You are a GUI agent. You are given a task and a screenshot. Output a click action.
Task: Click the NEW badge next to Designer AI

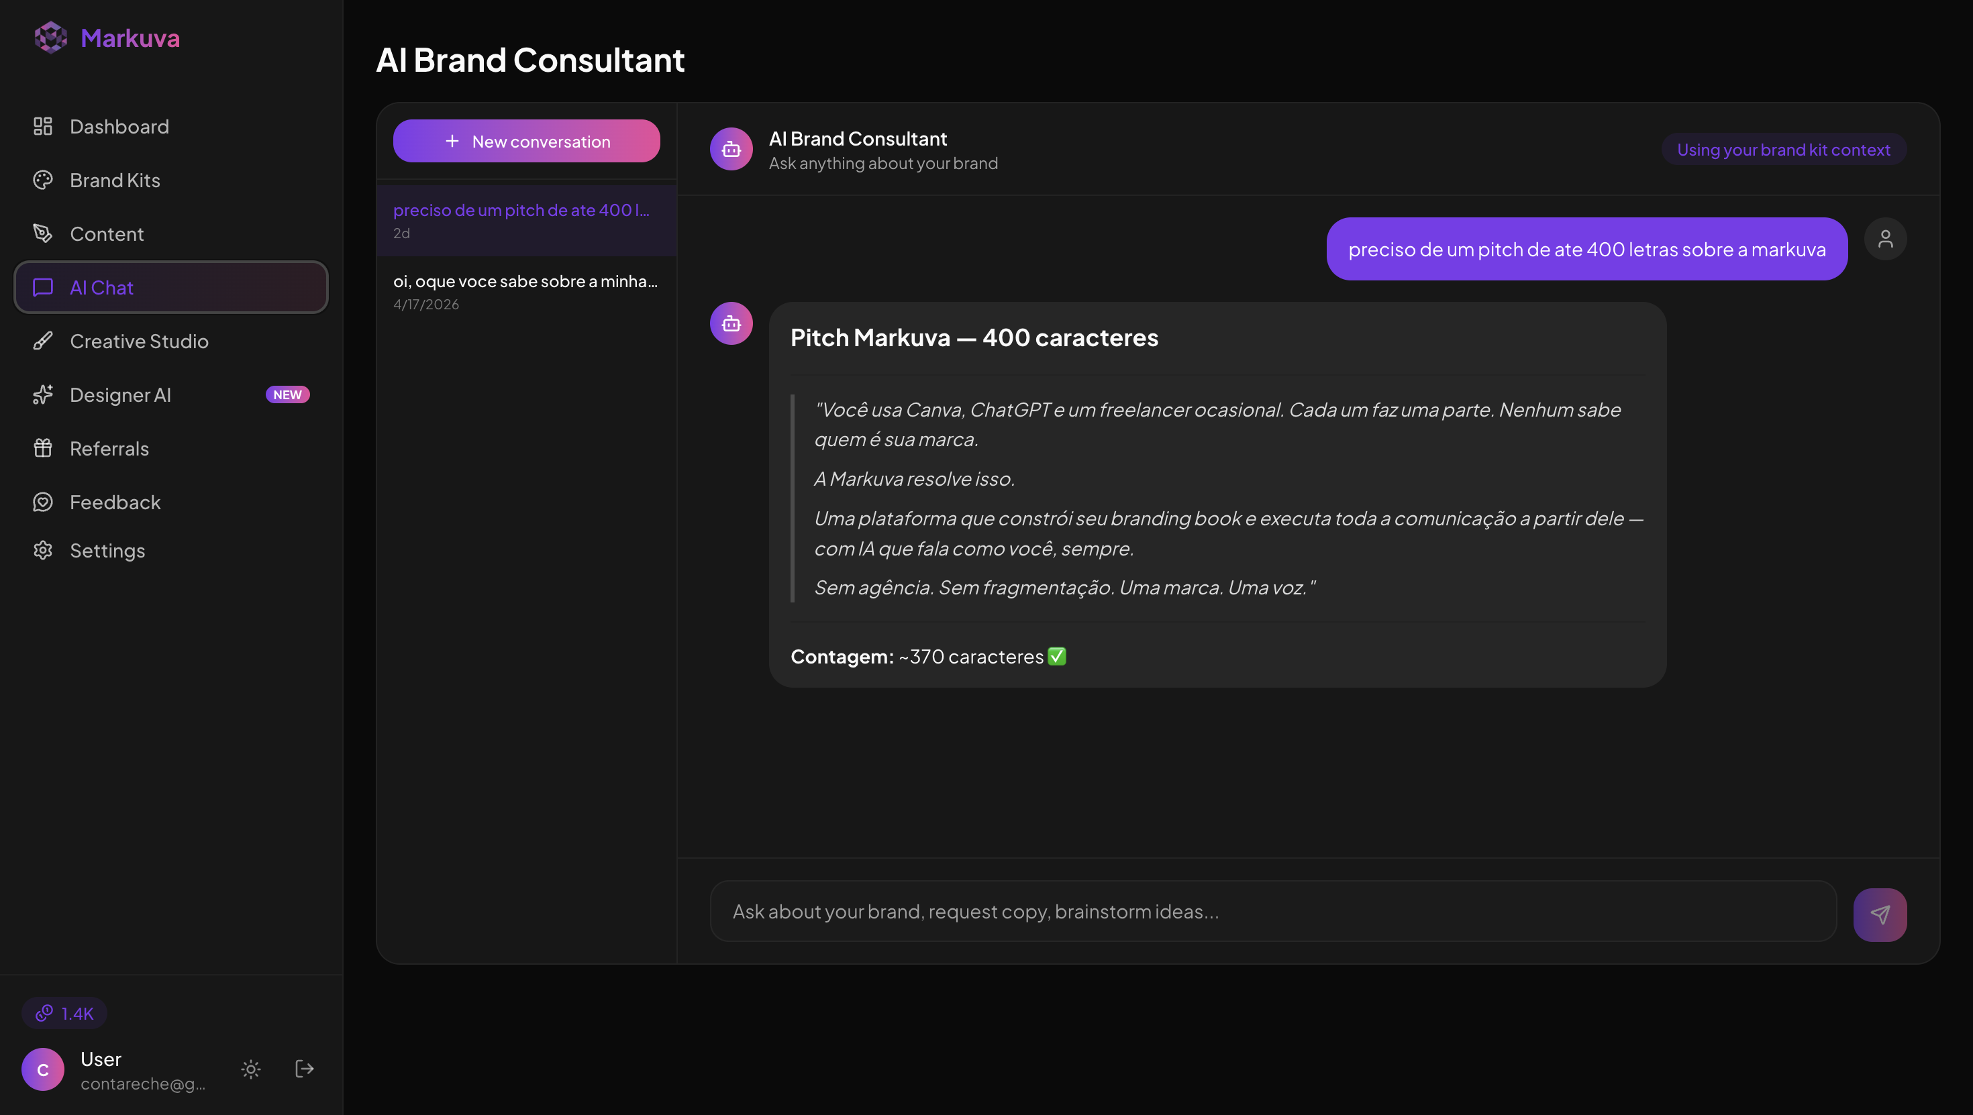coord(287,394)
